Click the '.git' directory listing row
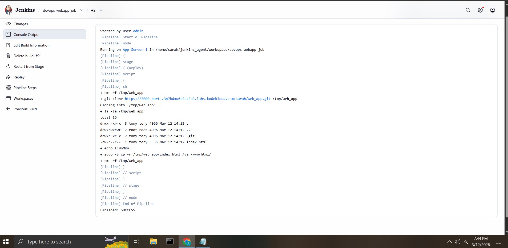The width and height of the screenshot is (508, 248). [147, 136]
